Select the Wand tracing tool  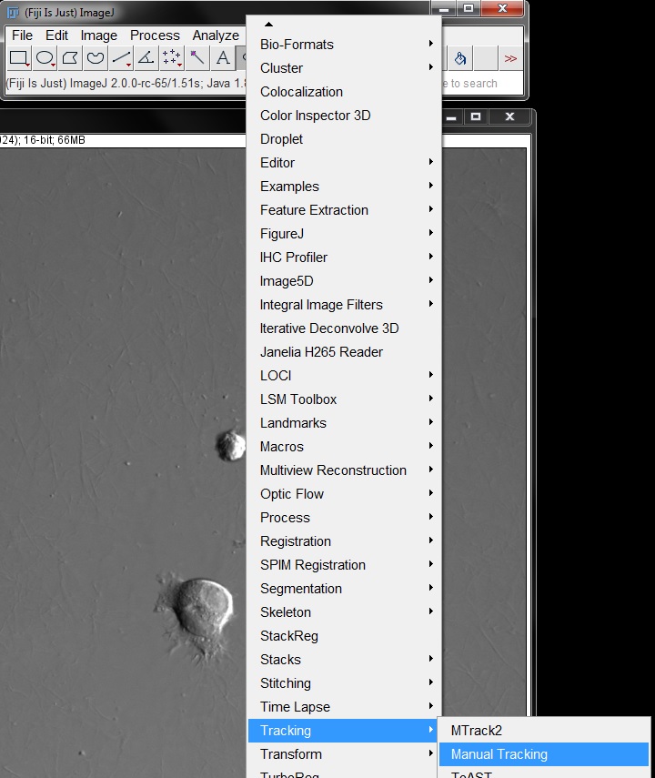(x=197, y=59)
